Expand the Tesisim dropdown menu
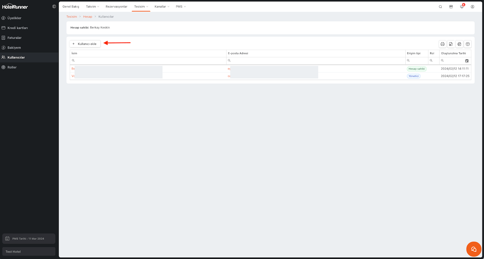Image resolution: width=484 pixels, height=259 pixels. pos(141,7)
